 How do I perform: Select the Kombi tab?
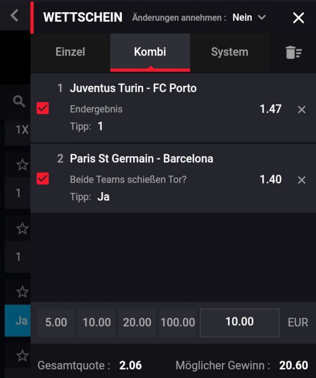pyautogui.click(x=150, y=52)
